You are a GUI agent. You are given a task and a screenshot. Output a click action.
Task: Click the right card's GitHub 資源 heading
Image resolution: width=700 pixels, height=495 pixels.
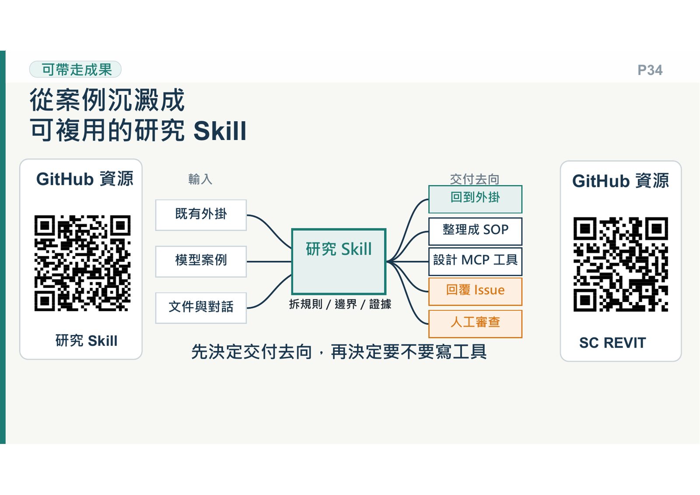coord(620,181)
